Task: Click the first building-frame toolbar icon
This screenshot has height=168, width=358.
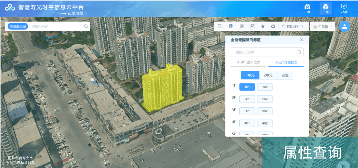Action: (219, 26)
